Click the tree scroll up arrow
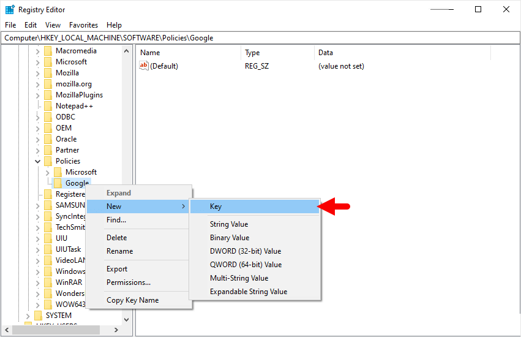 126,51
